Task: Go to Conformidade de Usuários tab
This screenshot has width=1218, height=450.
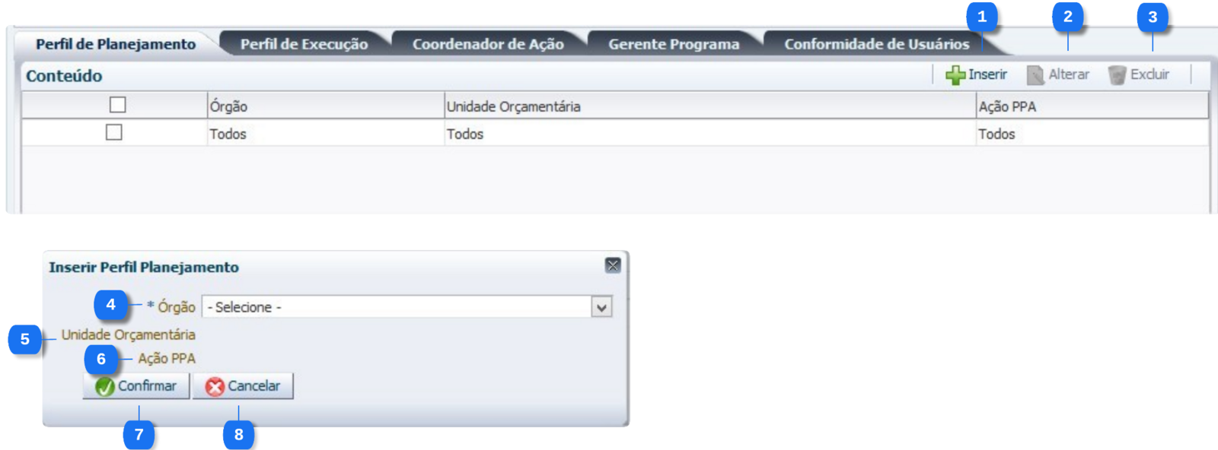Action: click(877, 44)
